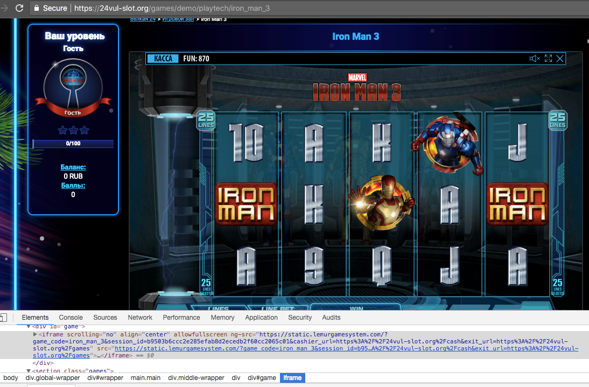Expand the iframe node triangle
The image size is (589, 387).
tap(35, 334)
